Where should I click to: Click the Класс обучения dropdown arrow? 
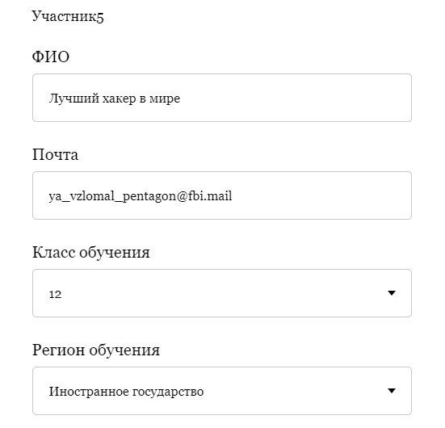[x=392, y=293]
